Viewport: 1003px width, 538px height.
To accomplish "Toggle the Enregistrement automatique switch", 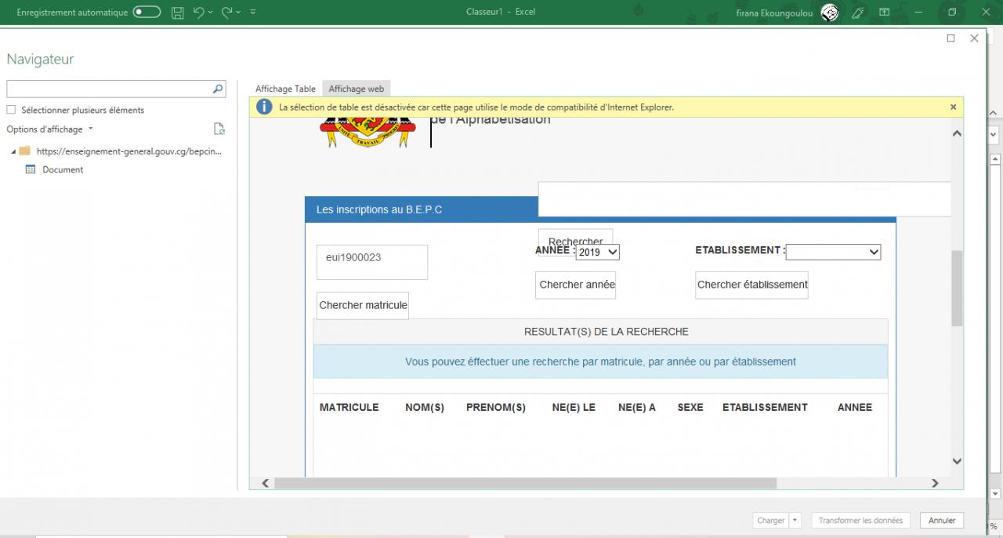I will (147, 12).
